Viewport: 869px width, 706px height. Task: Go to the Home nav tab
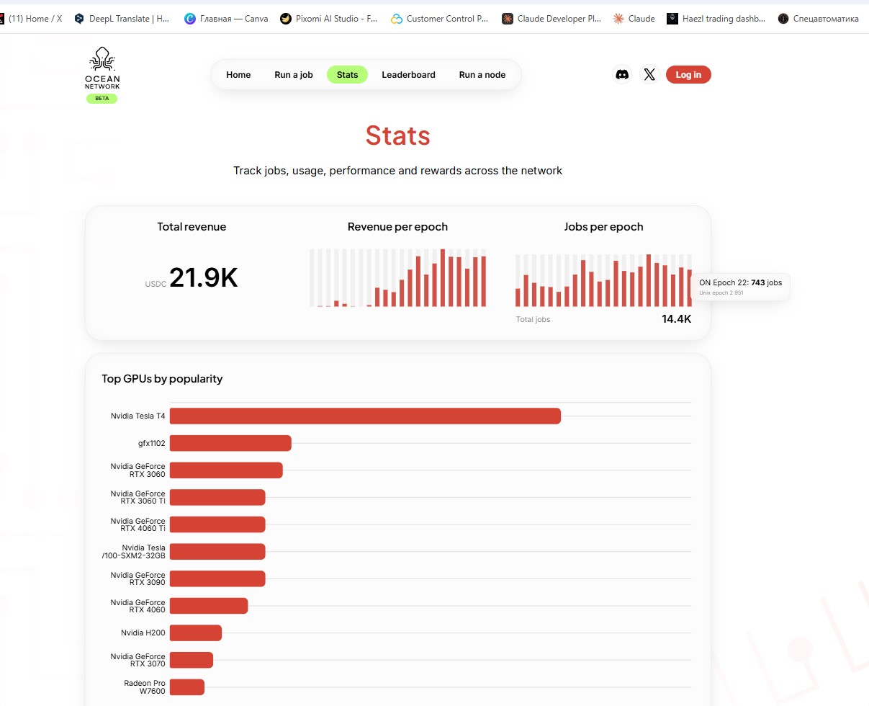238,74
